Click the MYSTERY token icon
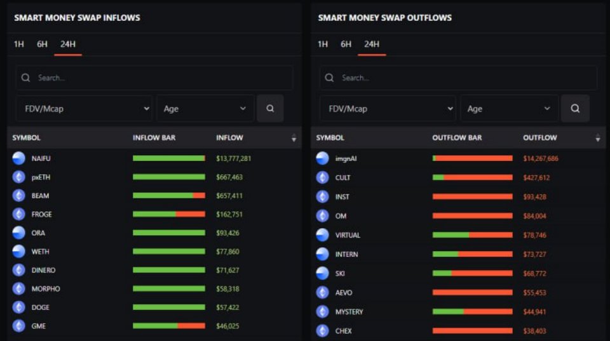The height and width of the screenshot is (341, 610). click(x=323, y=311)
